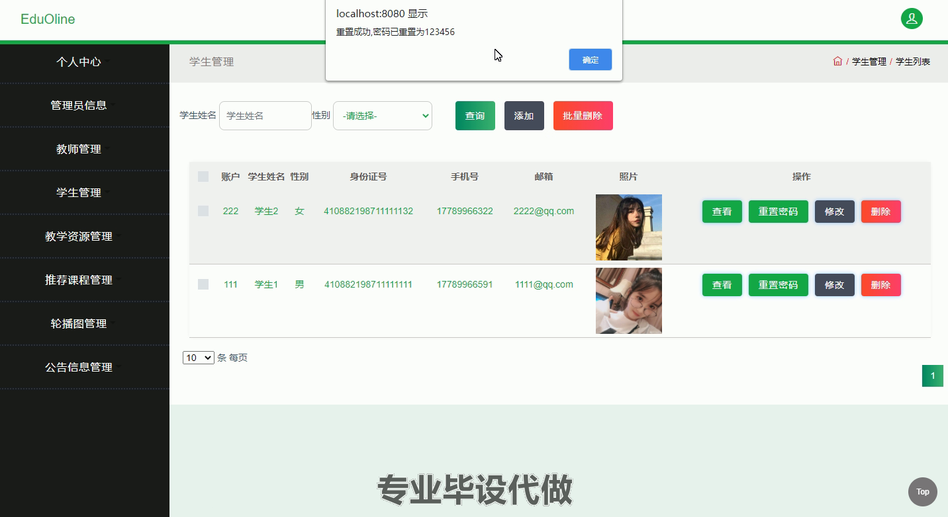The height and width of the screenshot is (517, 948).
Task: Confirm the alert with 确定 button
Action: click(x=590, y=60)
